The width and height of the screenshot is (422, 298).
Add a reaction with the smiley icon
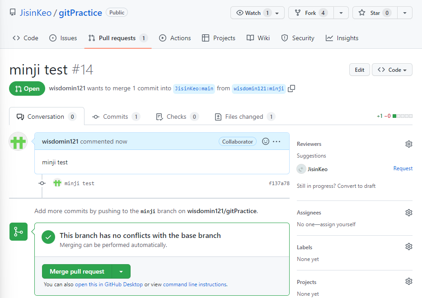point(265,141)
